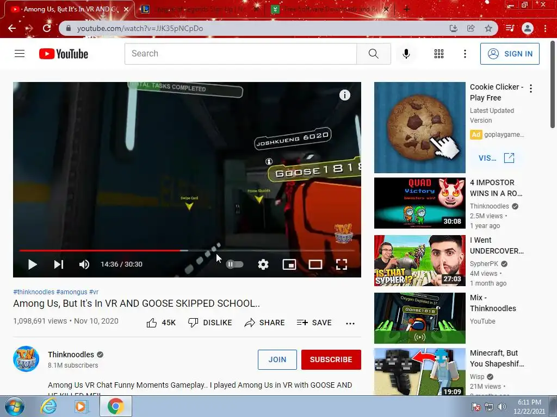Click the JOIN membership button
The height and width of the screenshot is (417, 557).
[x=277, y=359]
